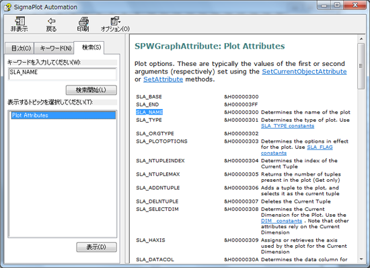The width and height of the screenshot is (370, 268).
Task: Click the highlighted SLA_NAME entry
Action: click(x=149, y=112)
